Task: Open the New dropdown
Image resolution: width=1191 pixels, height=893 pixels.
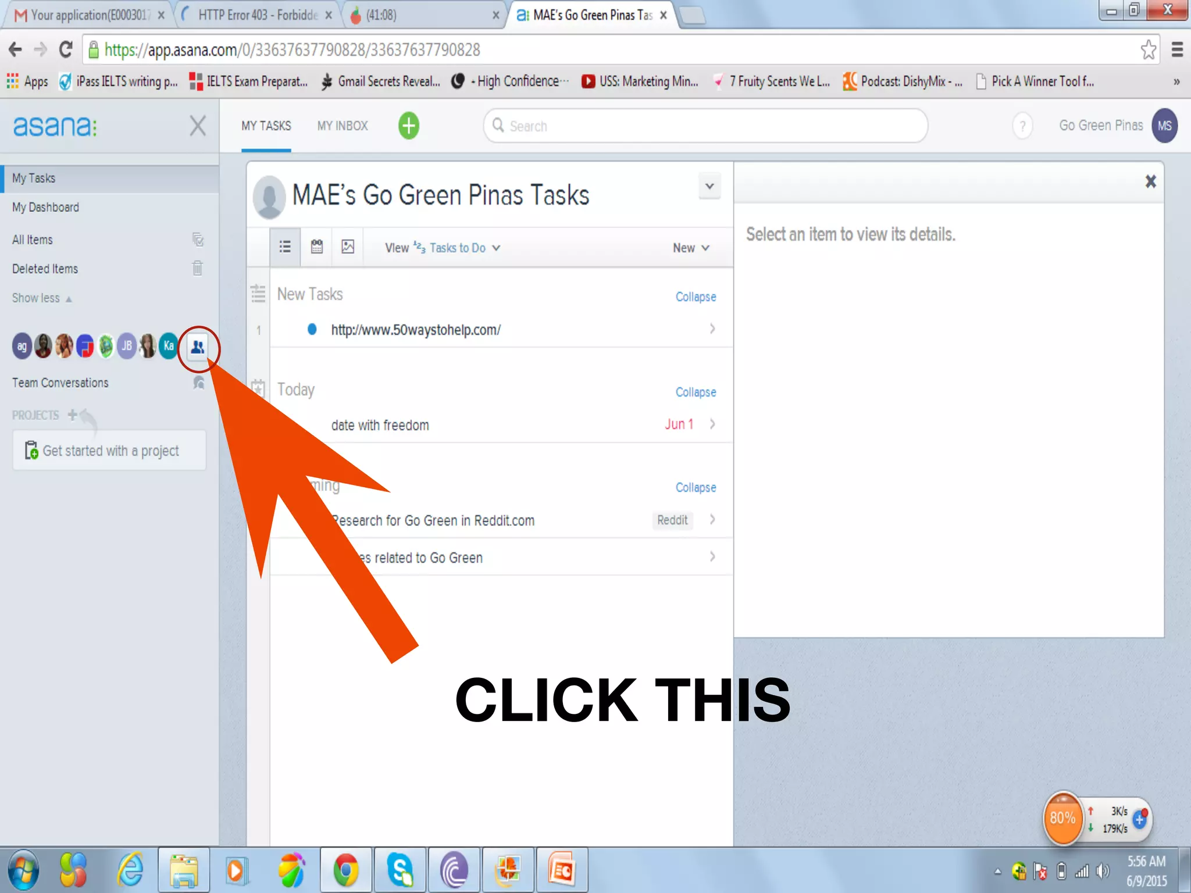Action: pyautogui.click(x=691, y=248)
